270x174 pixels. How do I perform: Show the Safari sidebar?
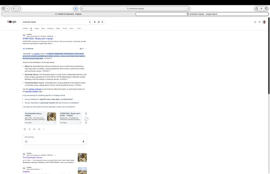(4, 8)
